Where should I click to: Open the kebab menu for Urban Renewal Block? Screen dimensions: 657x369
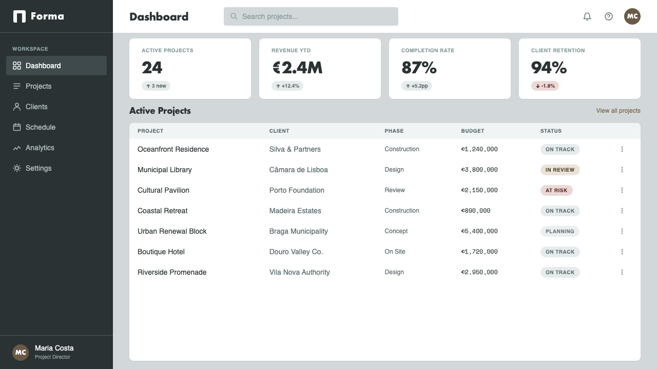[x=622, y=231]
